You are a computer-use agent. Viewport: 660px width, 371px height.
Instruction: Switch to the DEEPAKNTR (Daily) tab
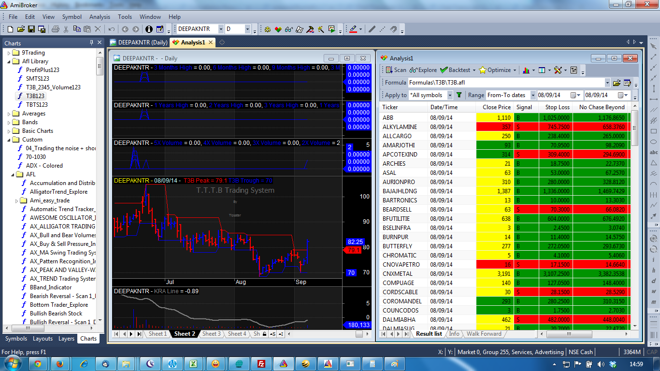click(x=139, y=43)
